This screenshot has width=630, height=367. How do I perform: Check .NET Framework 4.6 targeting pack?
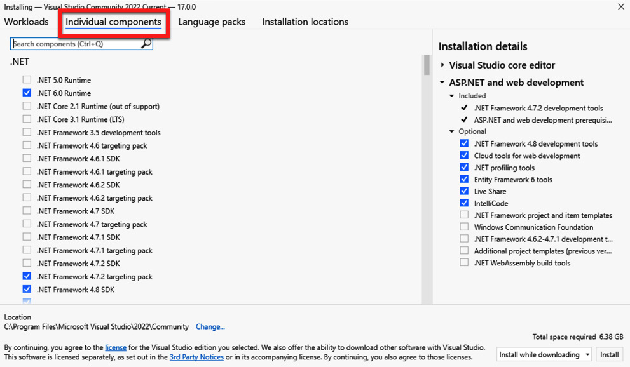[x=27, y=145]
